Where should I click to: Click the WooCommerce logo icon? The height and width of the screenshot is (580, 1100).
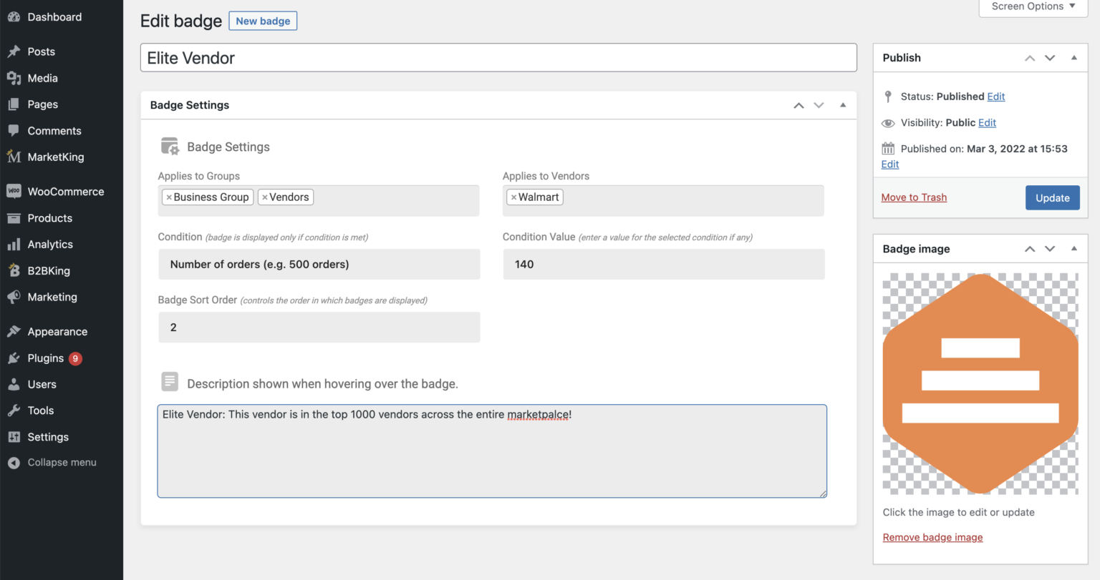pos(14,192)
